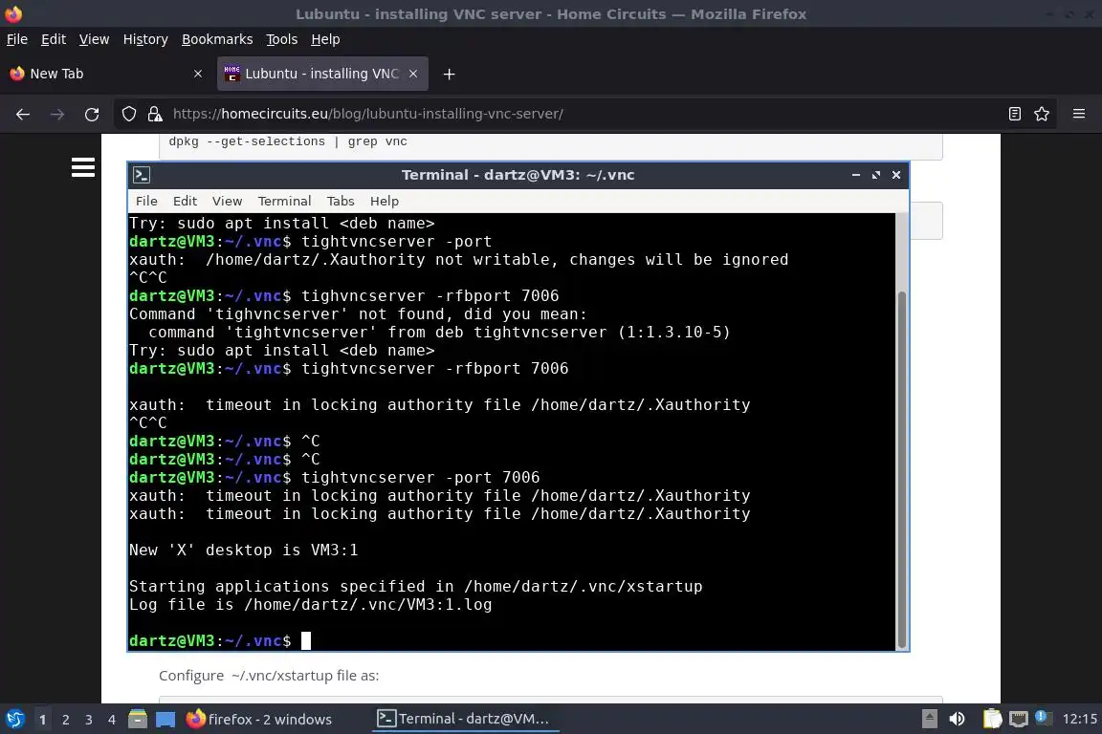Reload the homecircuits page
The height and width of the screenshot is (734, 1102).
click(92, 114)
